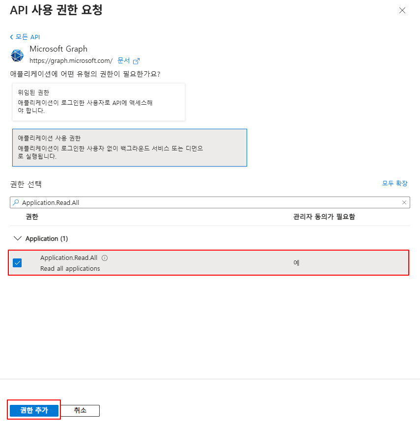Select the 위임된 권한 card
This screenshot has width=420, height=426.
(99, 102)
